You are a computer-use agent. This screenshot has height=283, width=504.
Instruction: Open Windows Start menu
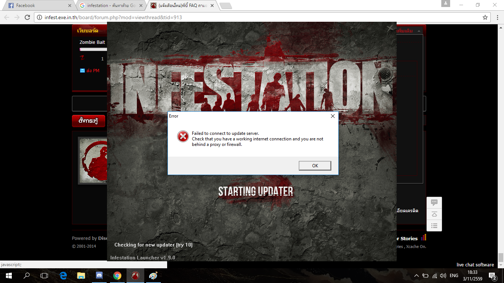[x=8, y=275]
